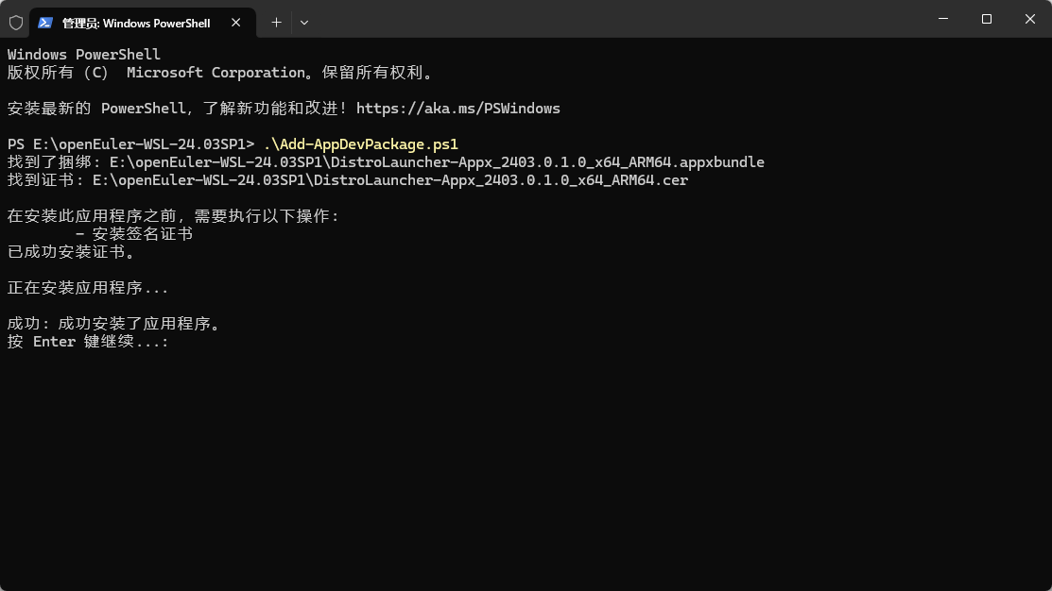Viewport: 1052px width, 591px height.
Task: Click the 安装签名证书 list entry
Action: click(x=134, y=234)
